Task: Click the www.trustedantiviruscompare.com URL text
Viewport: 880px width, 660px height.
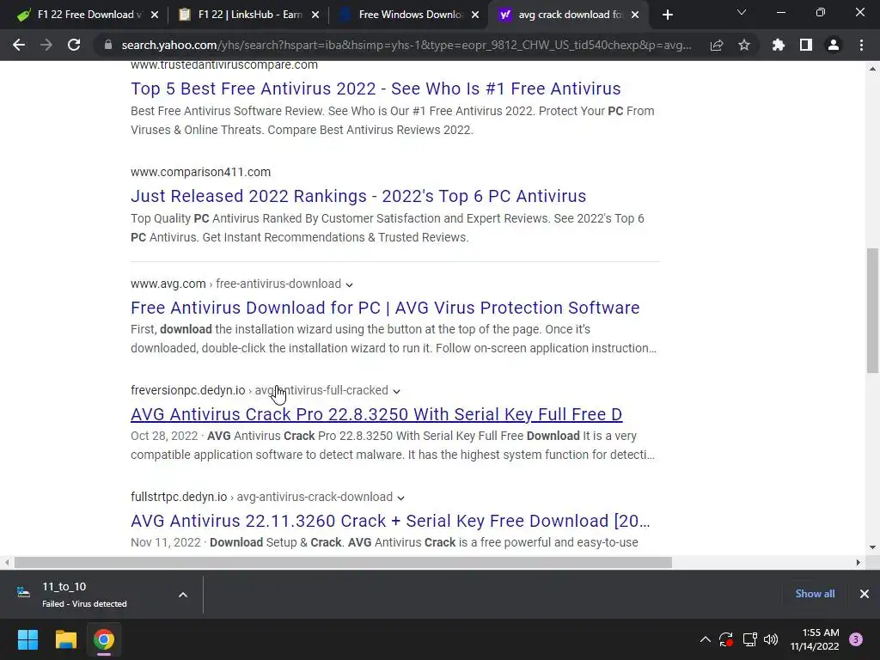Action: [x=224, y=64]
